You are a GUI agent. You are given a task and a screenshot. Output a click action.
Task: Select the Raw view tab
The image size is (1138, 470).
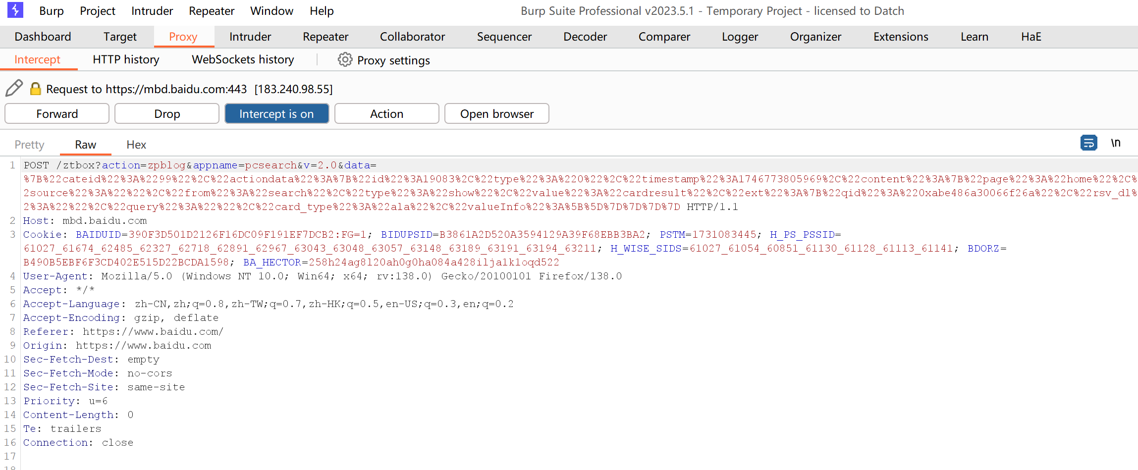[85, 145]
